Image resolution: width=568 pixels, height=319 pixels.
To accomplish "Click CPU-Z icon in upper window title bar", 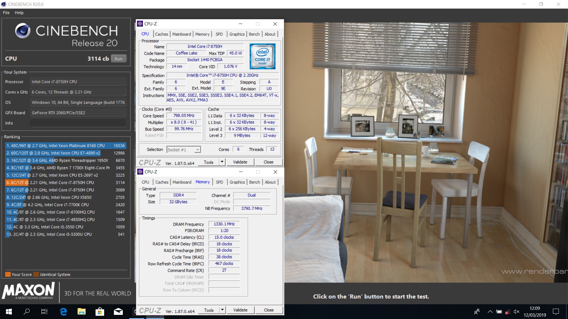I will (140, 24).
